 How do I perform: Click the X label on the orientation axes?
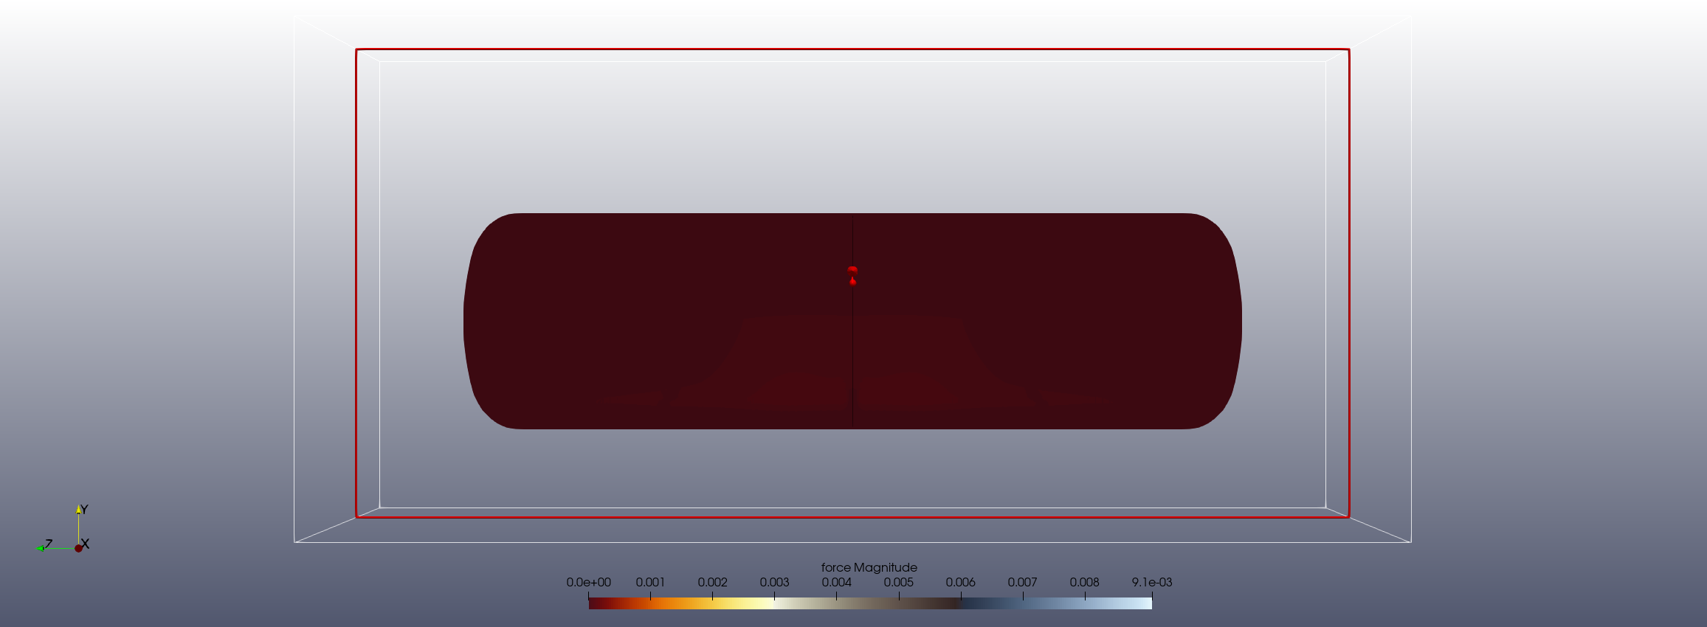pos(86,544)
